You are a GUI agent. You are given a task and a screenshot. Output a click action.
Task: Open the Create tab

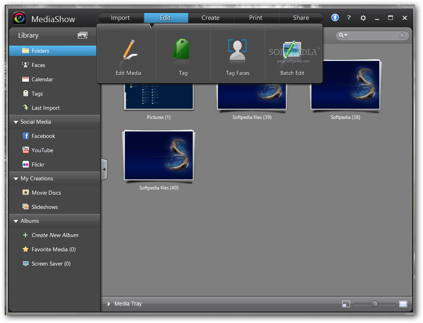[x=211, y=18]
